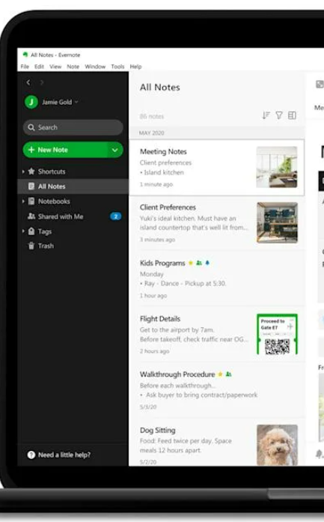Expand the Notebooks section arrow

[23, 201]
